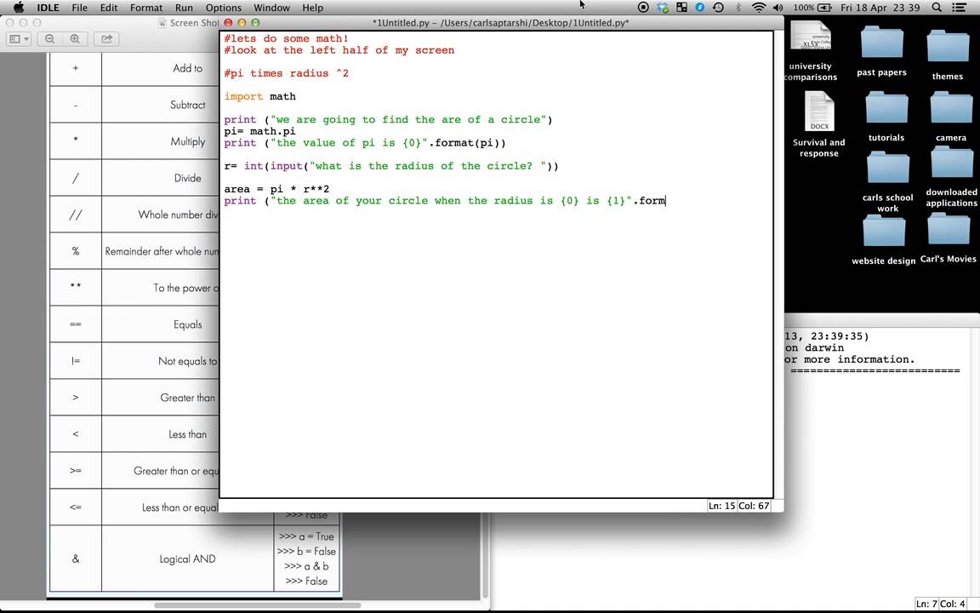The height and width of the screenshot is (613, 980).
Task: Open the Format menu
Action: (x=146, y=8)
